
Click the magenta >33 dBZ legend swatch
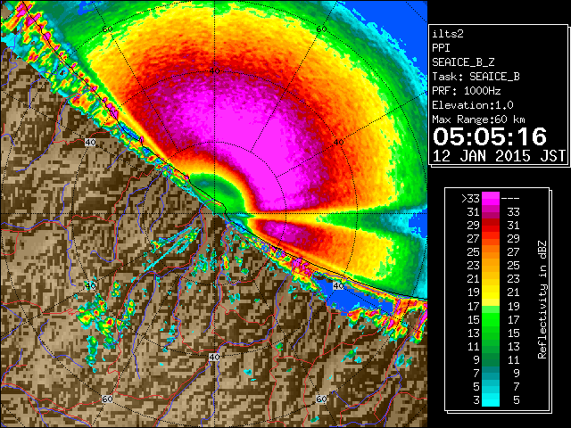click(x=491, y=198)
